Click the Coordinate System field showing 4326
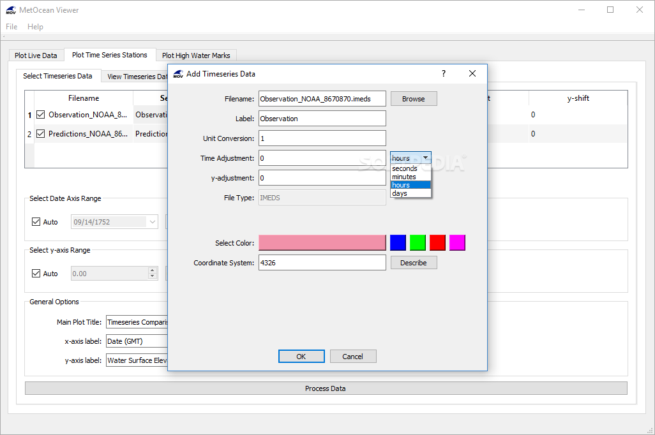 tap(322, 263)
